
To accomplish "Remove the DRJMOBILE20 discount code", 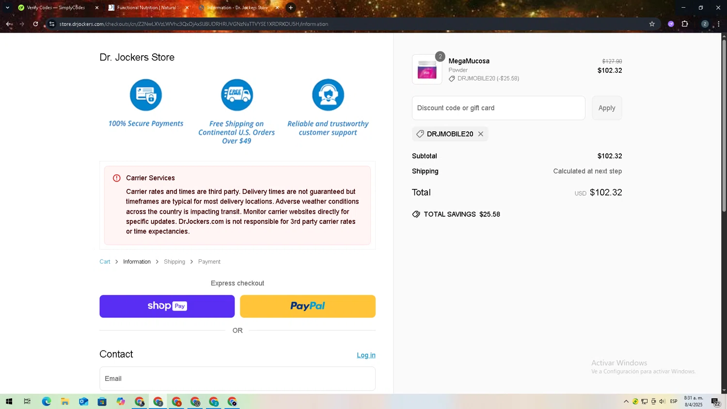I will pyautogui.click(x=481, y=134).
